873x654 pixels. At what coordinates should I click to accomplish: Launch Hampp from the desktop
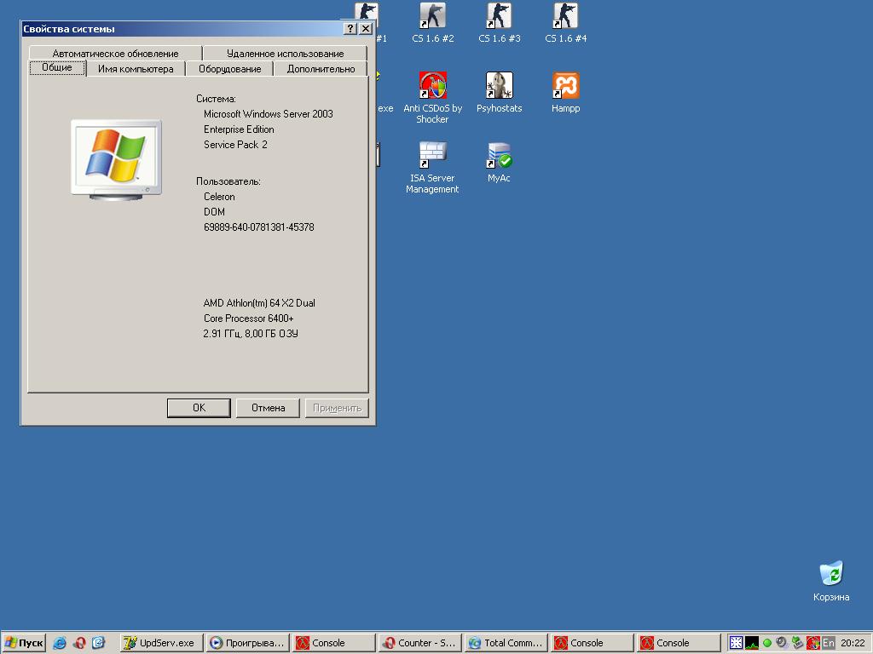point(566,92)
